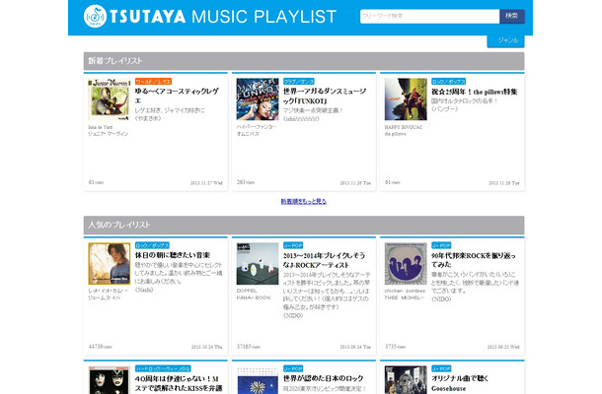Image resolution: width=602 pixels, height=394 pixels.
Task: Open the ジャンル genre tab
Action: pos(505,40)
